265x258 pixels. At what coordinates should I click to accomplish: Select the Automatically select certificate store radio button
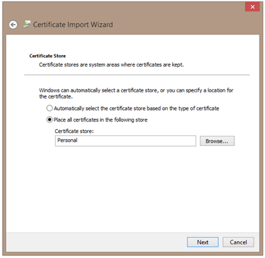point(50,108)
